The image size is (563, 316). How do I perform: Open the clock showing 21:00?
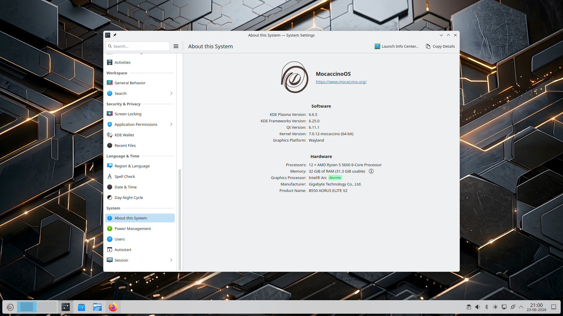pyautogui.click(x=536, y=307)
